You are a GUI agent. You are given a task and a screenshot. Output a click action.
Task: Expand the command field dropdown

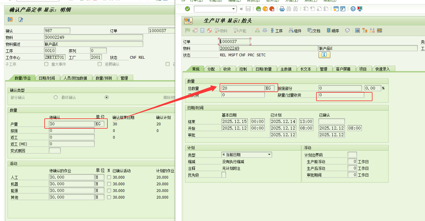point(233,9)
